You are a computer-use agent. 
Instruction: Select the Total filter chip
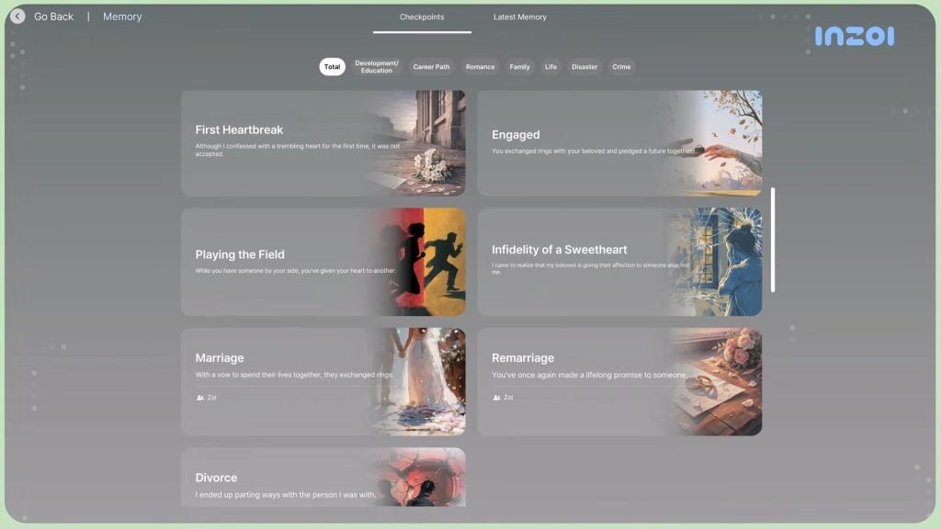click(x=332, y=67)
